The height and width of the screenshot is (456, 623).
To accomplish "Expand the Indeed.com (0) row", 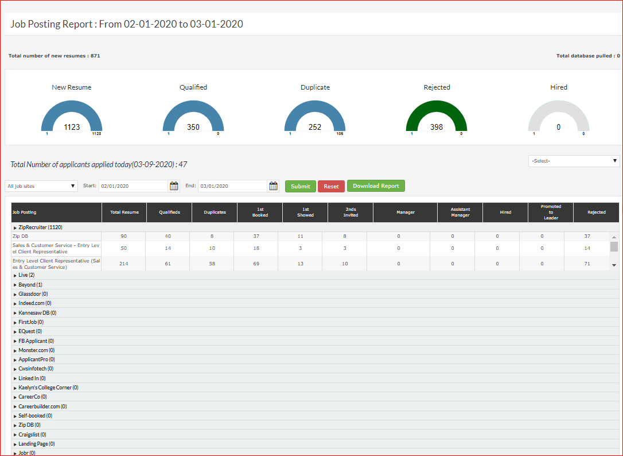I will (x=15, y=303).
